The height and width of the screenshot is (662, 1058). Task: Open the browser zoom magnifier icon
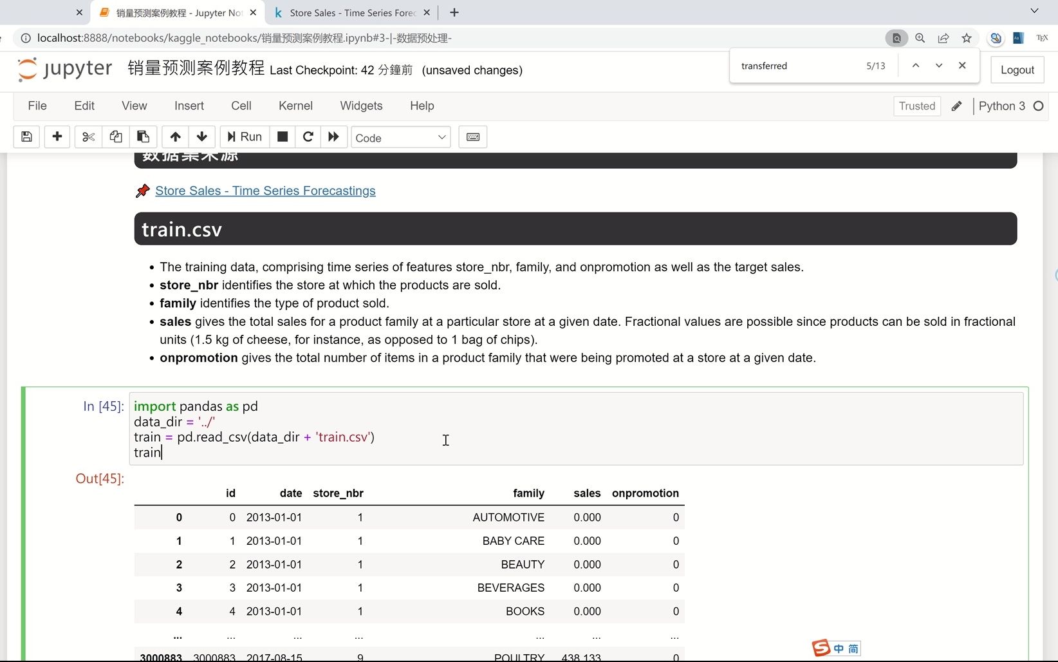coord(920,38)
